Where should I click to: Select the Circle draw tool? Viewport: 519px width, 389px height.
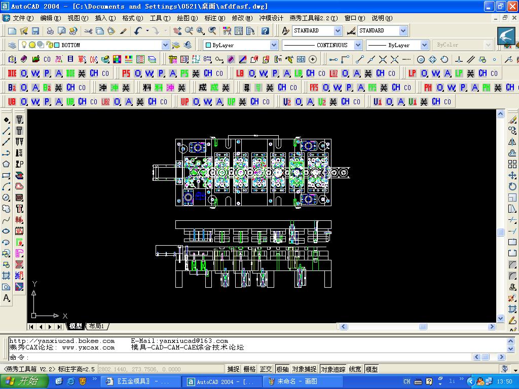(x=6, y=198)
